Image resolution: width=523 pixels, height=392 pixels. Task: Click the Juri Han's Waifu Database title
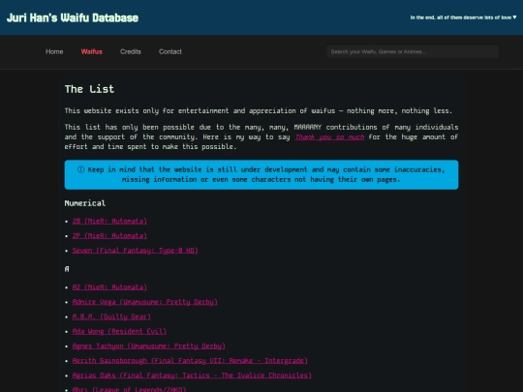[x=73, y=17]
